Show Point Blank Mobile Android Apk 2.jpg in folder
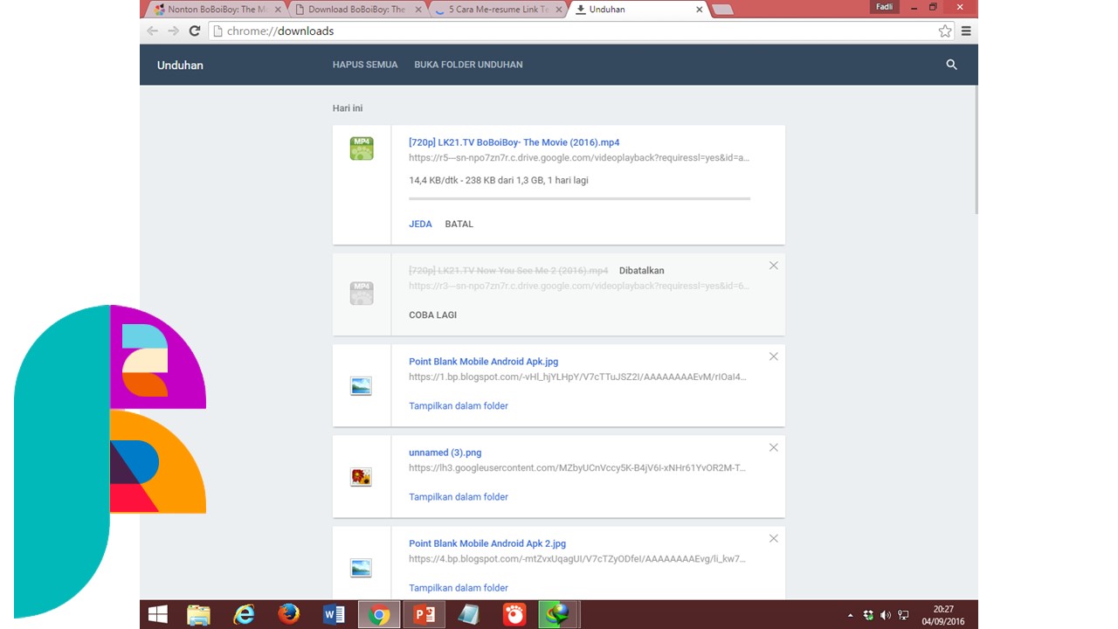Image resolution: width=1118 pixels, height=629 pixels. click(x=459, y=588)
